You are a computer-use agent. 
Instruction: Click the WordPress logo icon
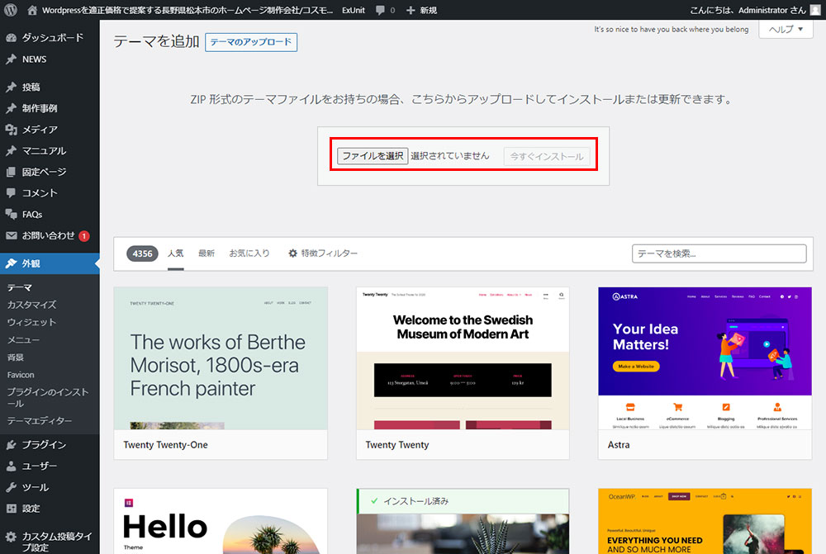pyautogui.click(x=11, y=10)
